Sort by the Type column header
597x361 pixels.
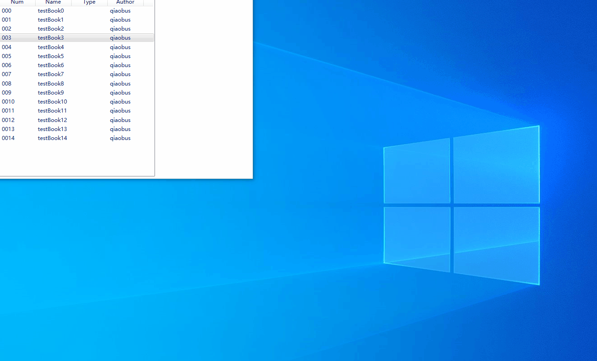point(89,3)
